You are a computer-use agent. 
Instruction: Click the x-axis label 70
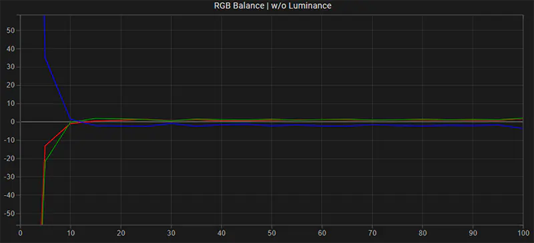click(372, 233)
